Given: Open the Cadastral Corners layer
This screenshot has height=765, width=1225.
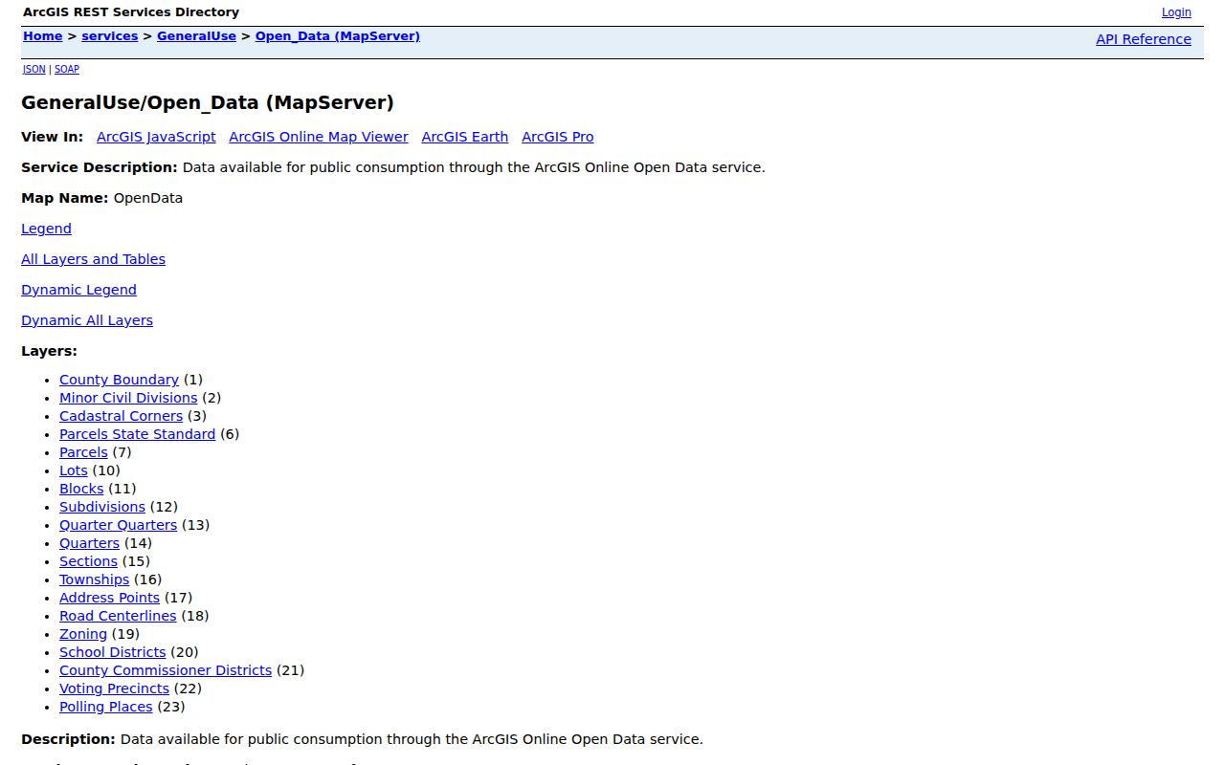Looking at the screenshot, I should (121, 416).
